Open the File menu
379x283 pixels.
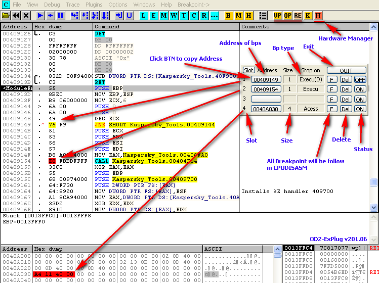[x=17, y=5]
